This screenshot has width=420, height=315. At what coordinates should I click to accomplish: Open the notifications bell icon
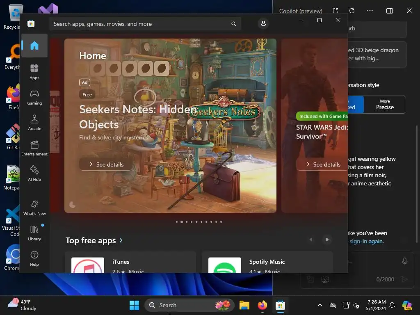[392, 305]
